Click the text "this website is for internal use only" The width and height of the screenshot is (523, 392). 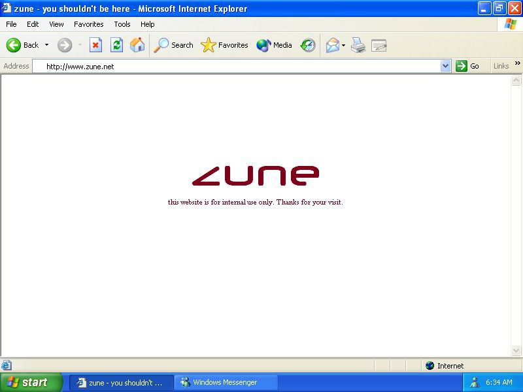220,202
